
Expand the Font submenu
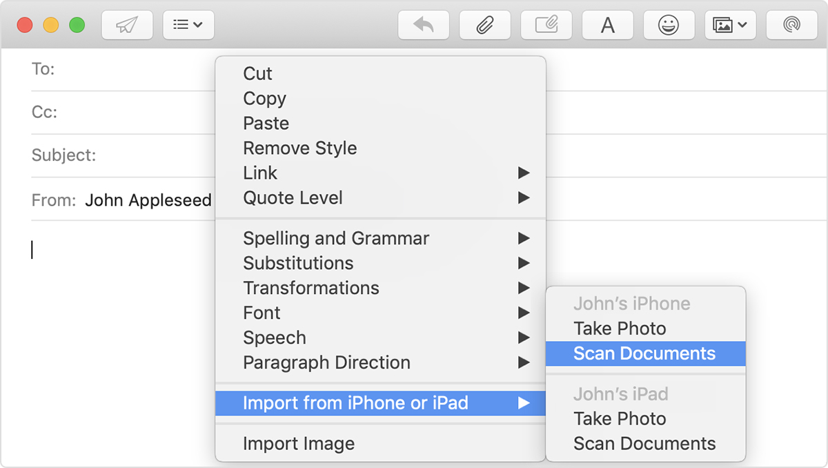click(380, 313)
